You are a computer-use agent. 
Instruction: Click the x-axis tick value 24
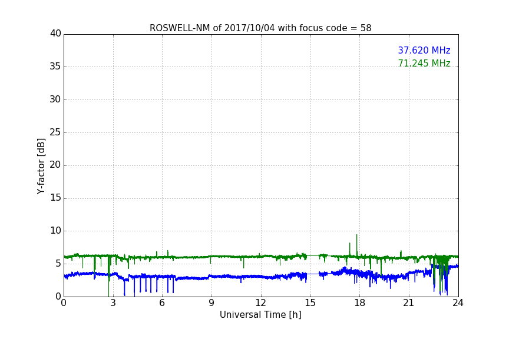(458, 303)
